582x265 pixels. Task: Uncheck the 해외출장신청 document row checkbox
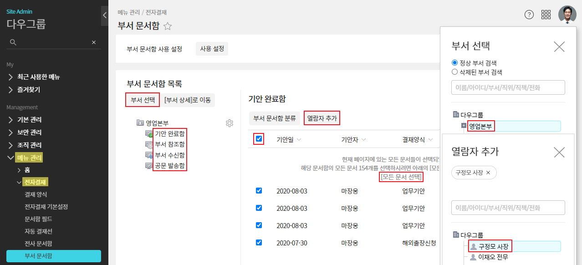(x=259, y=243)
